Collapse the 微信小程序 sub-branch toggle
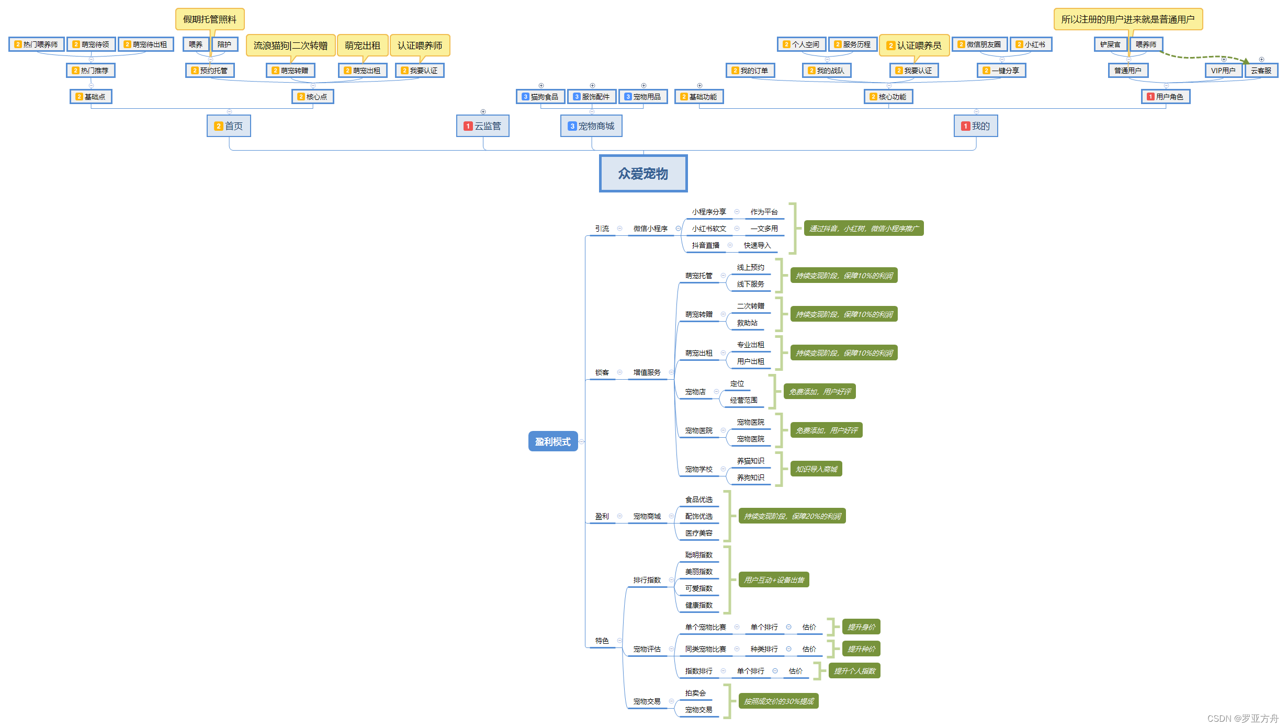The image size is (1287, 728). click(x=678, y=228)
